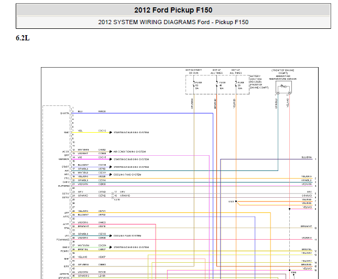Click Starting/Charging System text on YEL wire
Viewport: 338px width, 279px height.
[x=132, y=133]
